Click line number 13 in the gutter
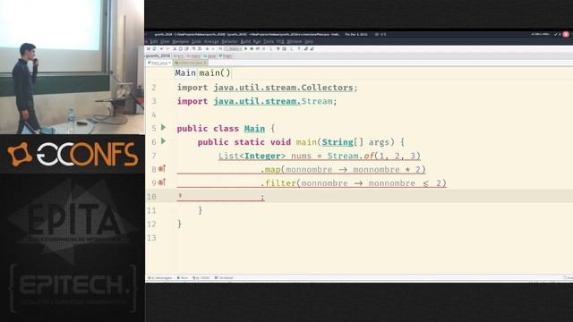 click(x=151, y=238)
